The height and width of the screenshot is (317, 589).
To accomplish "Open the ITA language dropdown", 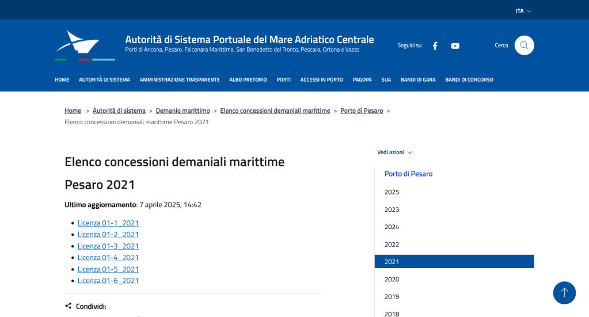I will point(523,11).
